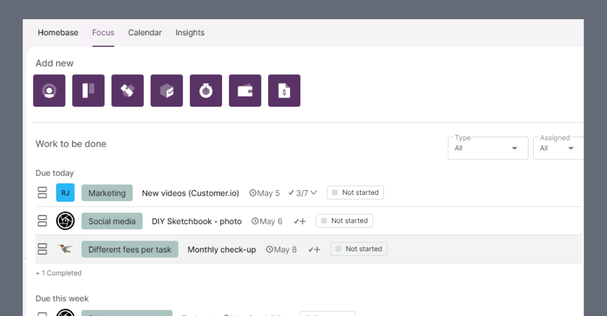Click the wallet expense icon
Viewport: 607px width, 316px height.
pos(245,91)
